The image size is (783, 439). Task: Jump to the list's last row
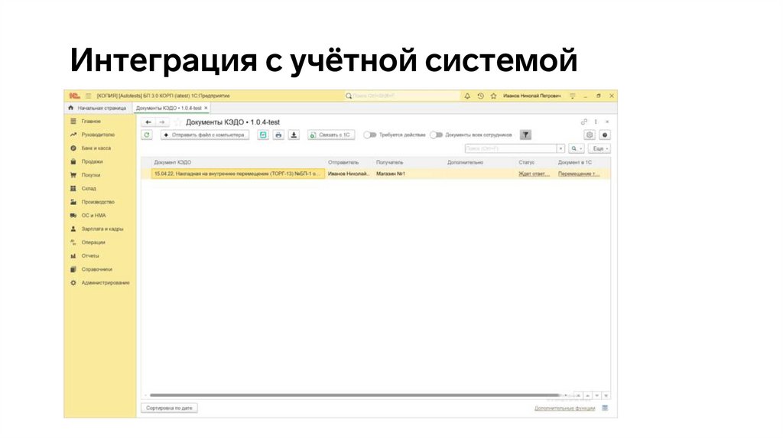[606, 395]
